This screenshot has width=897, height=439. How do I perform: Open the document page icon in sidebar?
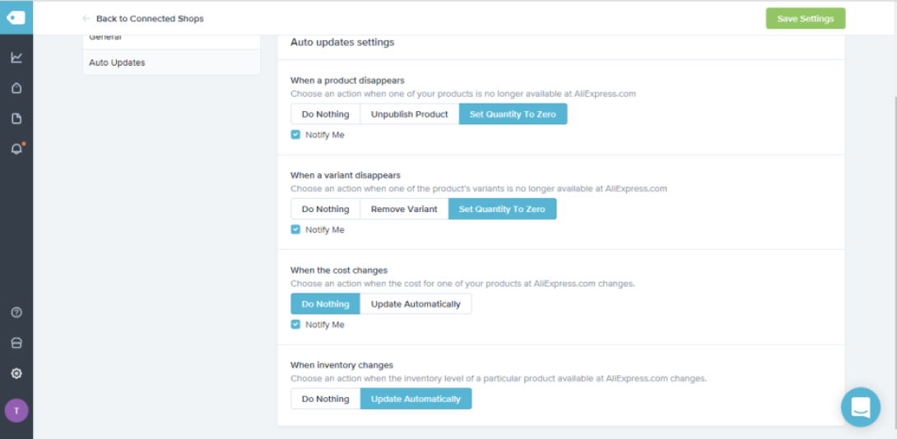point(16,118)
